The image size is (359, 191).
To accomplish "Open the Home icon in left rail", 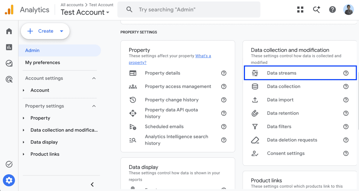I will [9, 31].
